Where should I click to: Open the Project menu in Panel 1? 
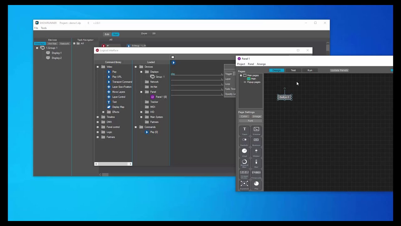[241, 64]
